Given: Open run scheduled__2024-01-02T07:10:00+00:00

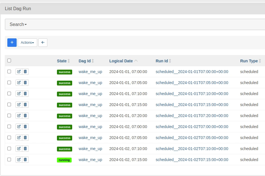Looking at the screenshot, I should (x=192, y=149).
